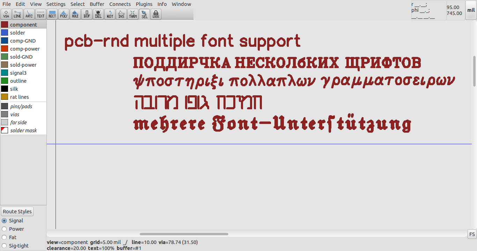Viewport: 477px width, 251px height.
Task: Toggle solder mask visibility swatch
Action: coord(5,131)
